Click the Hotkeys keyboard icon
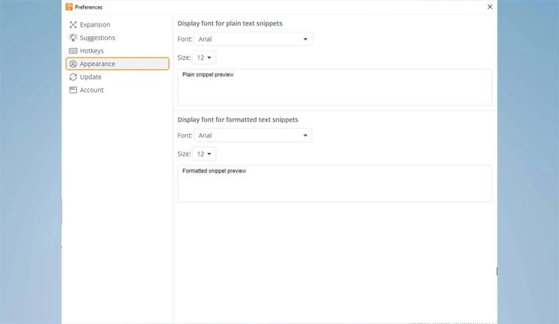This screenshot has height=324, width=559. coord(73,51)
